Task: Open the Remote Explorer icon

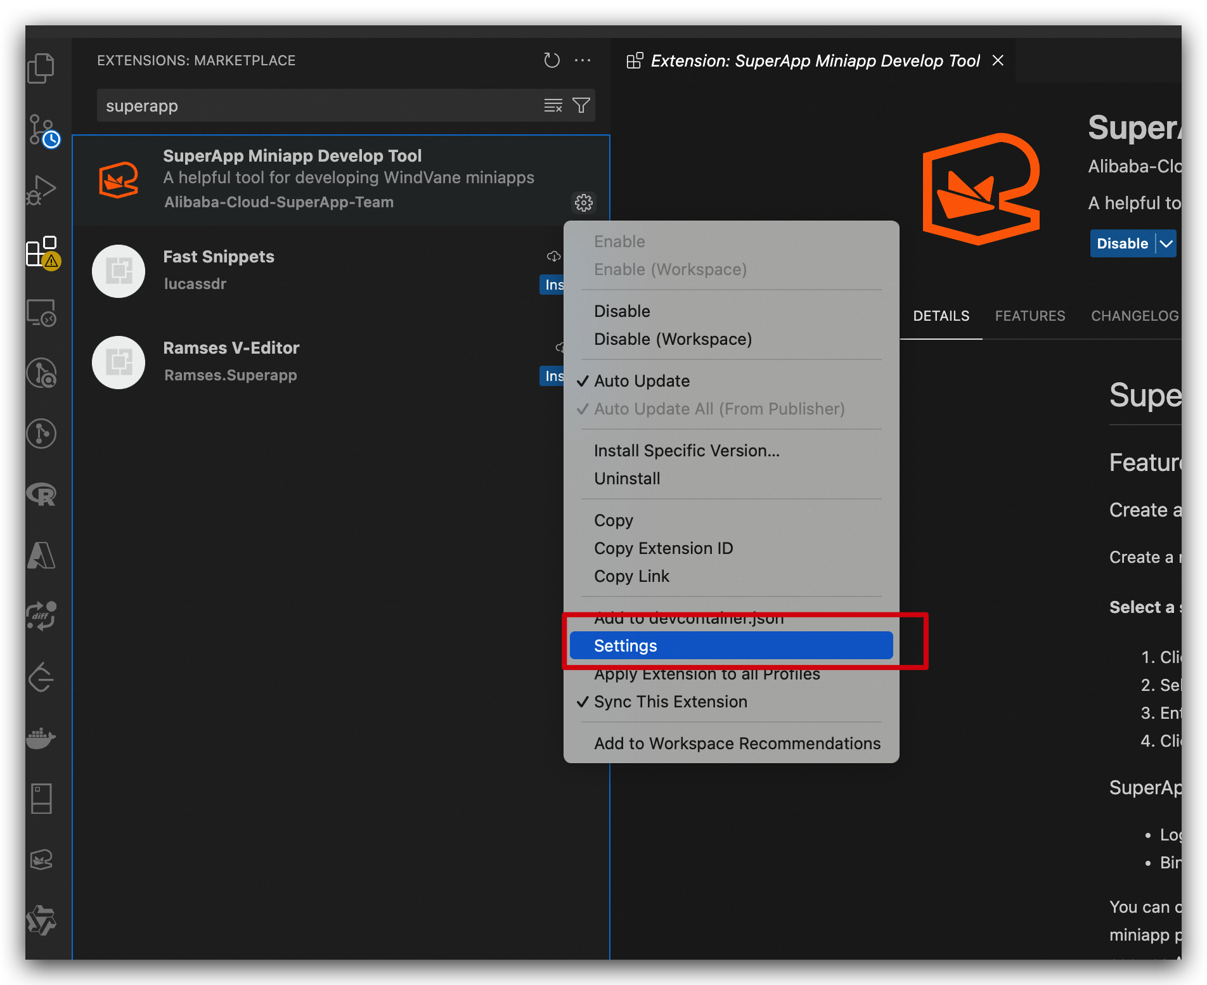Action: pyautogui.click(x=41, y=312)
